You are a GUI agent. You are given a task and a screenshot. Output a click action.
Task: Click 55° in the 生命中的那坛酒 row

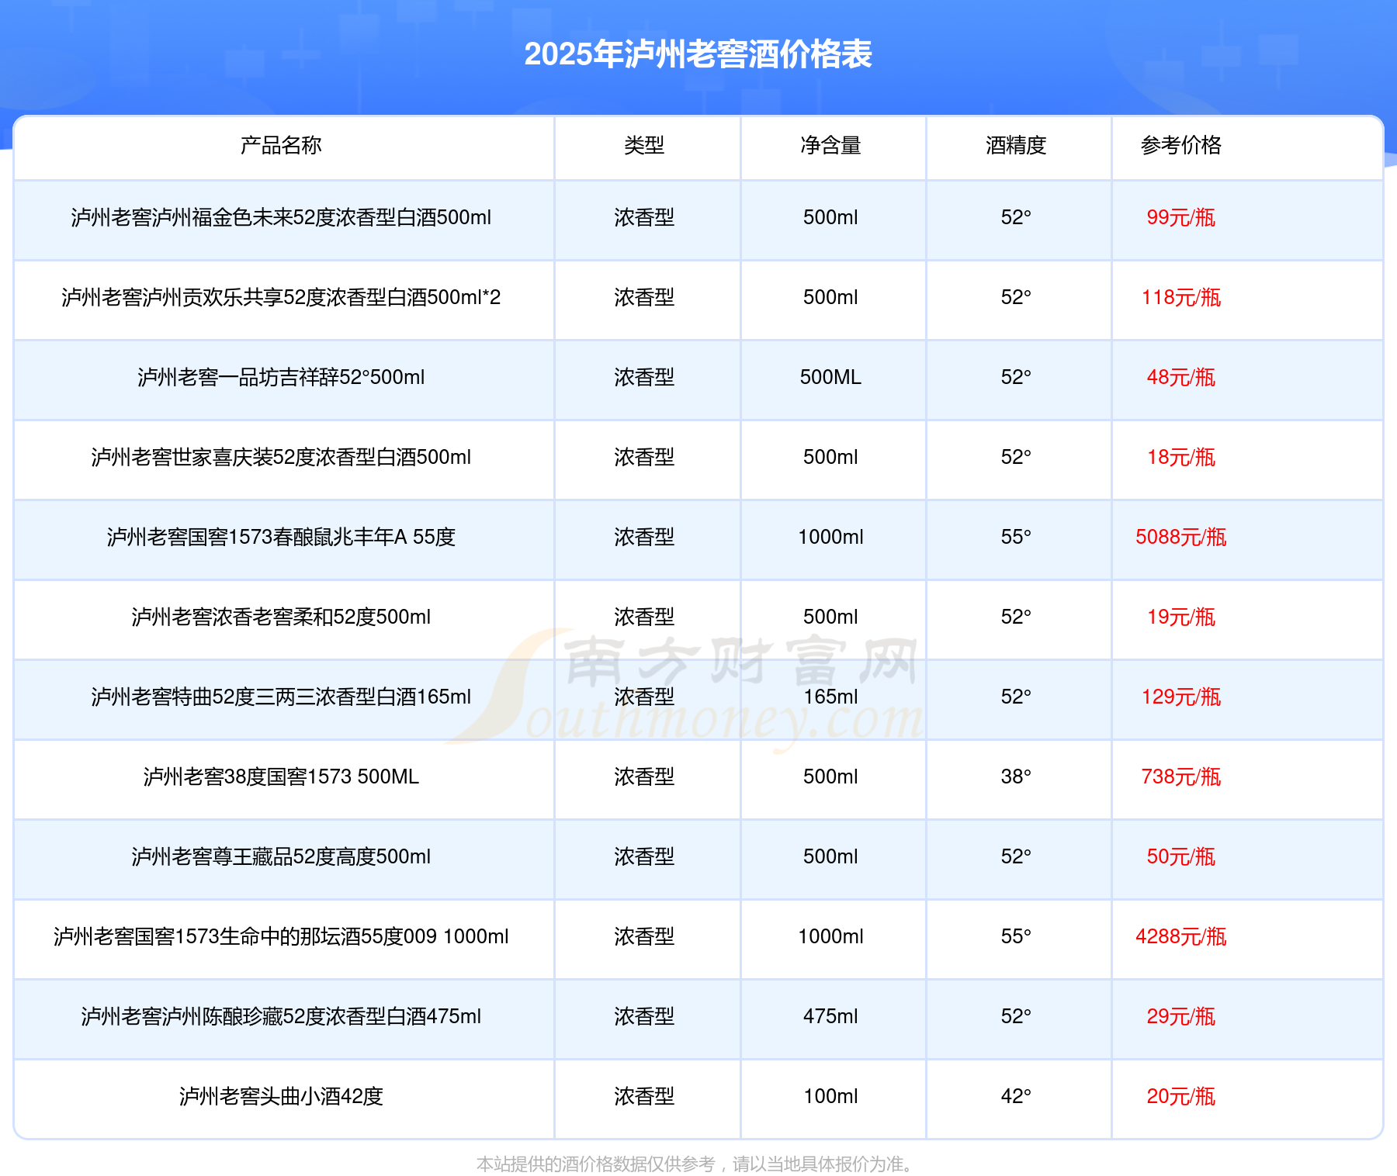1016,936
